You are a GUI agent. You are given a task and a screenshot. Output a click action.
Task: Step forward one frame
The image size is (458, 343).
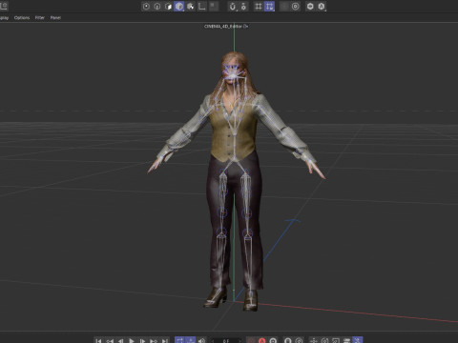coord(142,341)
